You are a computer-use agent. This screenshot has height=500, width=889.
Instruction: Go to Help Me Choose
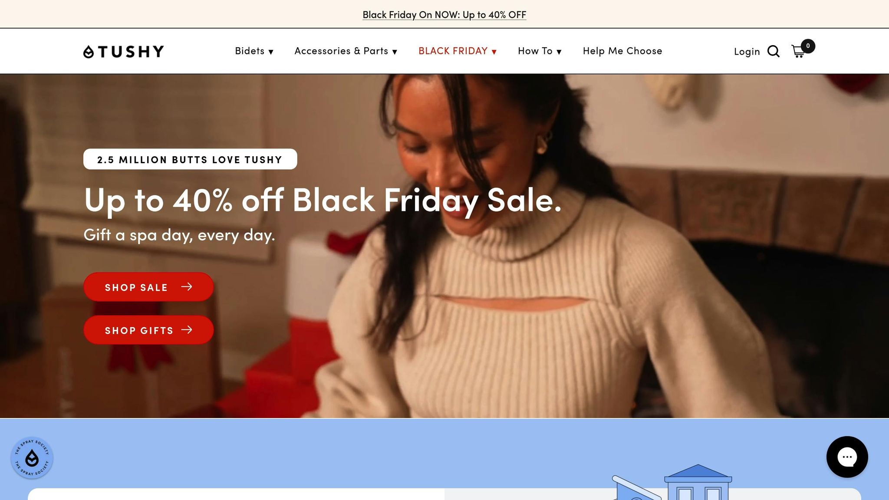click(x=622, y=51)
